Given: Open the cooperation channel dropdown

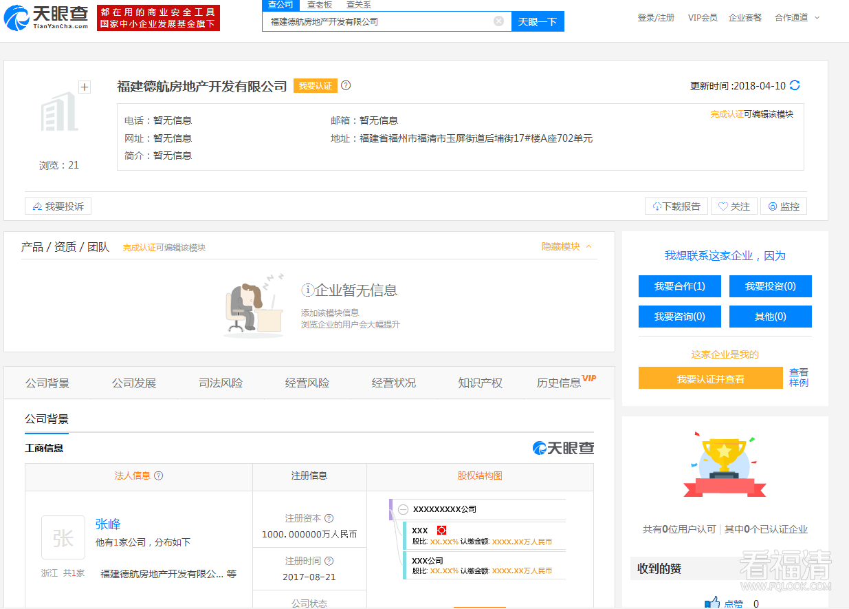Looking at the screenshot, I should 797,17.
